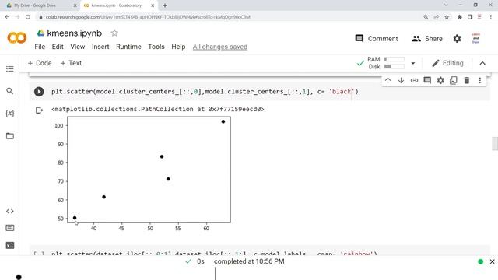Move cell up with arrow icon
498x280 pixels.
click(x=388, y=80)
